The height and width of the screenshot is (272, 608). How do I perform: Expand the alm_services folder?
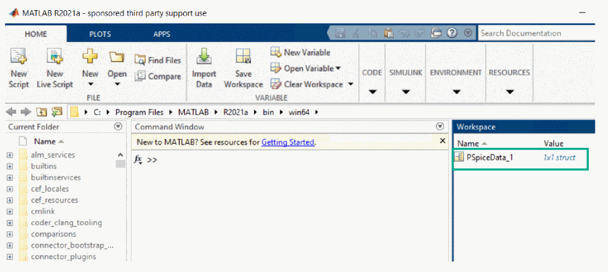pyautogui.click(x=10, y=155)
